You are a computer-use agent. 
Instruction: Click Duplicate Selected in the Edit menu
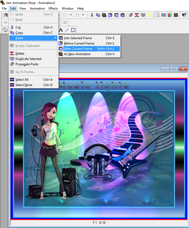tap(28, 59)
